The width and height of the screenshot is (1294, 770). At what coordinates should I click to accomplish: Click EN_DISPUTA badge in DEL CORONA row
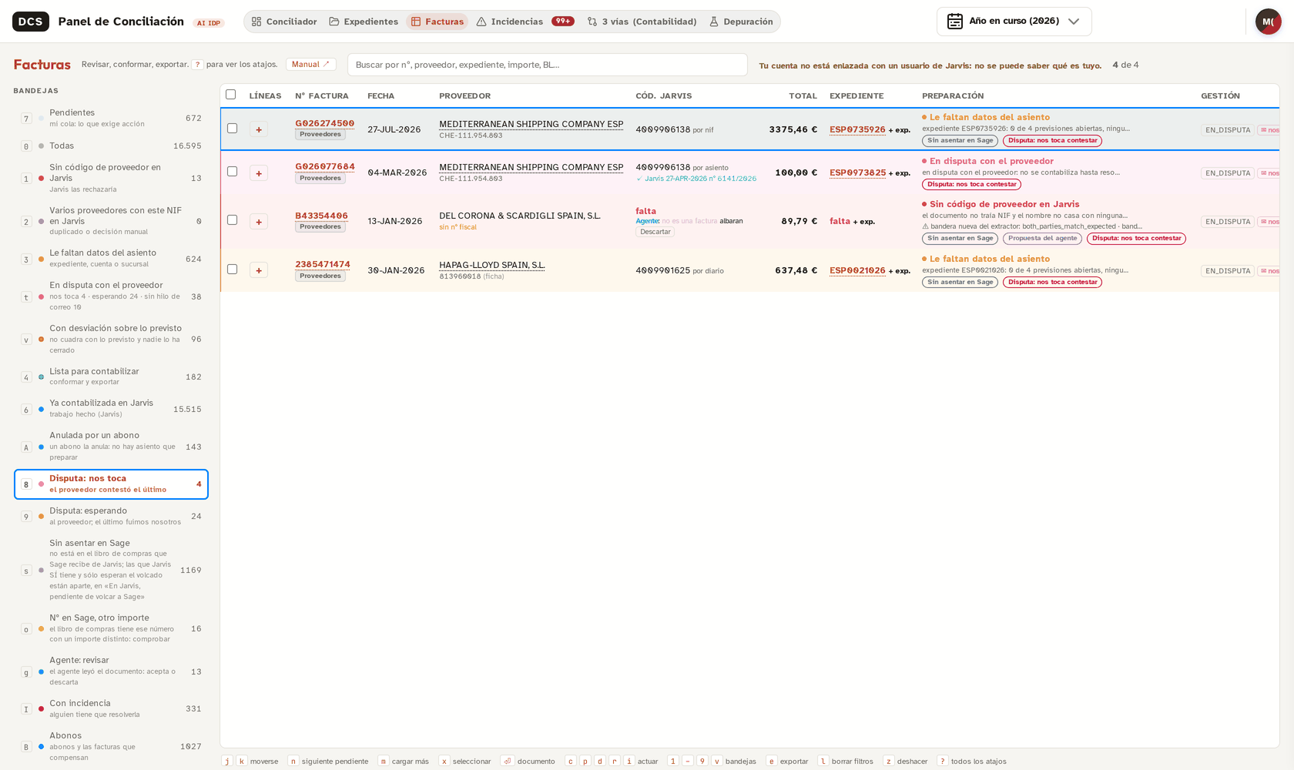click(x=1228, y=222)
